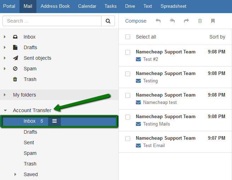The image size is (232, 180).
Task: Click into the Search input field
Action: 52,21
